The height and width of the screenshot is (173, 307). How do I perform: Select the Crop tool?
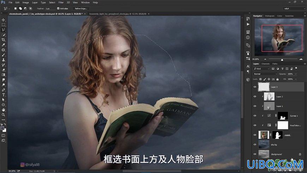pyautogui.click(x=3, y=40)
